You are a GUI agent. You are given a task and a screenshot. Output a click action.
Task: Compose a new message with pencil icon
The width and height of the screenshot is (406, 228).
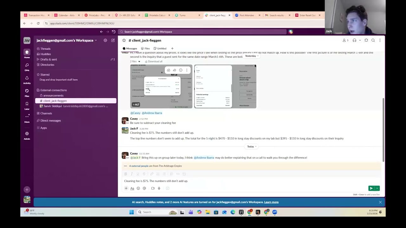113,41
